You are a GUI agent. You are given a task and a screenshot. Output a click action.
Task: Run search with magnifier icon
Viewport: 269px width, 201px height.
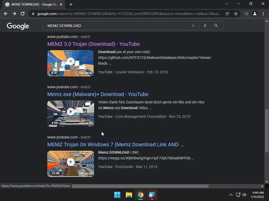coord(216,26)
